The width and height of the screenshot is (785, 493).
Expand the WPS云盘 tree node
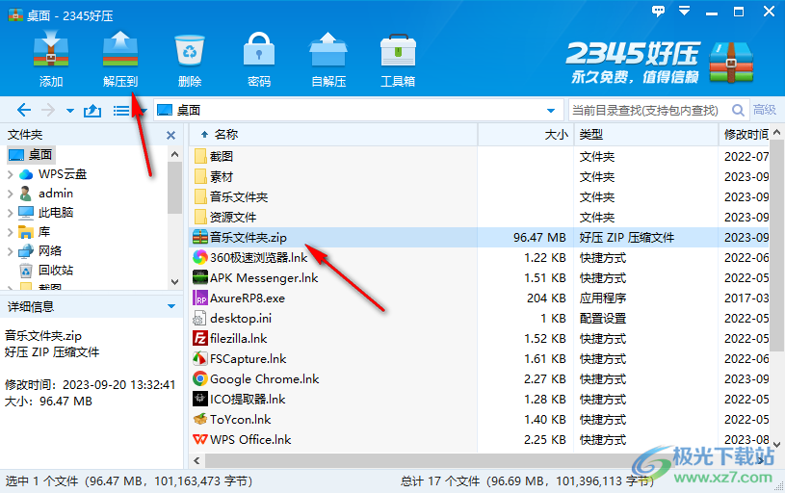coord(10,174)
